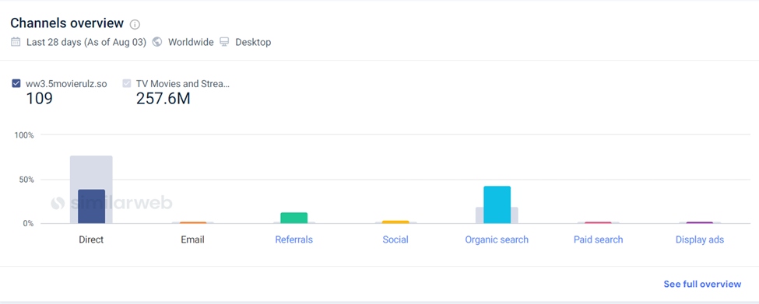
Task: Click the 109 visits value
Action: tap(39, 98)
